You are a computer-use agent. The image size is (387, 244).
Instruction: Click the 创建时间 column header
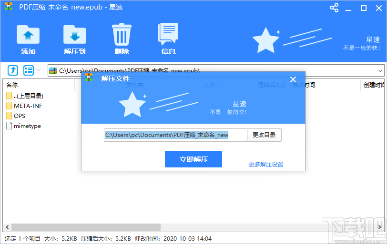point(374,85)
